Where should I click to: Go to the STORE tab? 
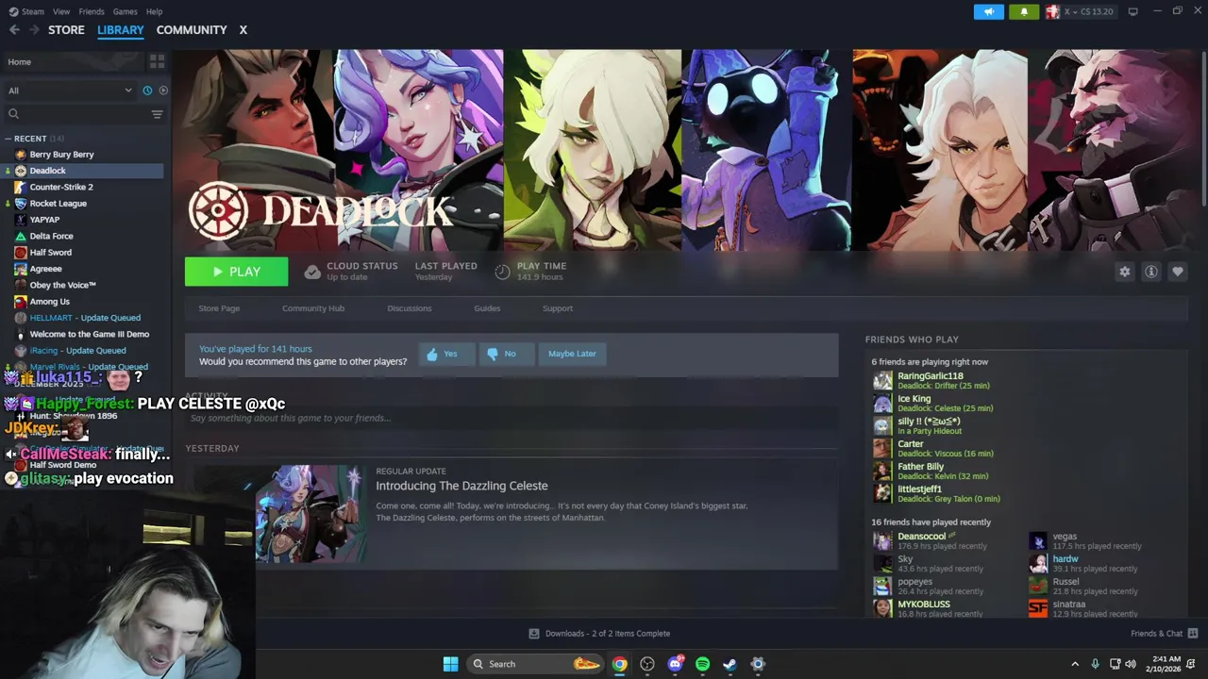66,30
